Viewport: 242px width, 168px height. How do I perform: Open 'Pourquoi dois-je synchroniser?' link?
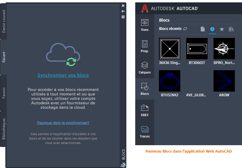tap(63, 123)
